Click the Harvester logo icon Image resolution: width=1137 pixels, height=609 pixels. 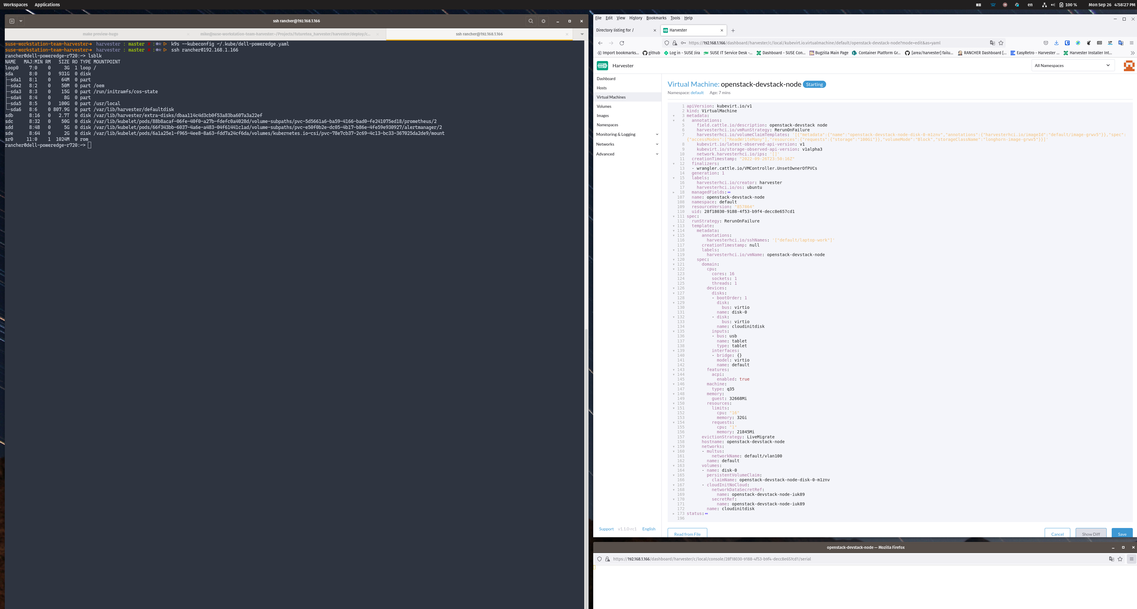pos(602,65)
